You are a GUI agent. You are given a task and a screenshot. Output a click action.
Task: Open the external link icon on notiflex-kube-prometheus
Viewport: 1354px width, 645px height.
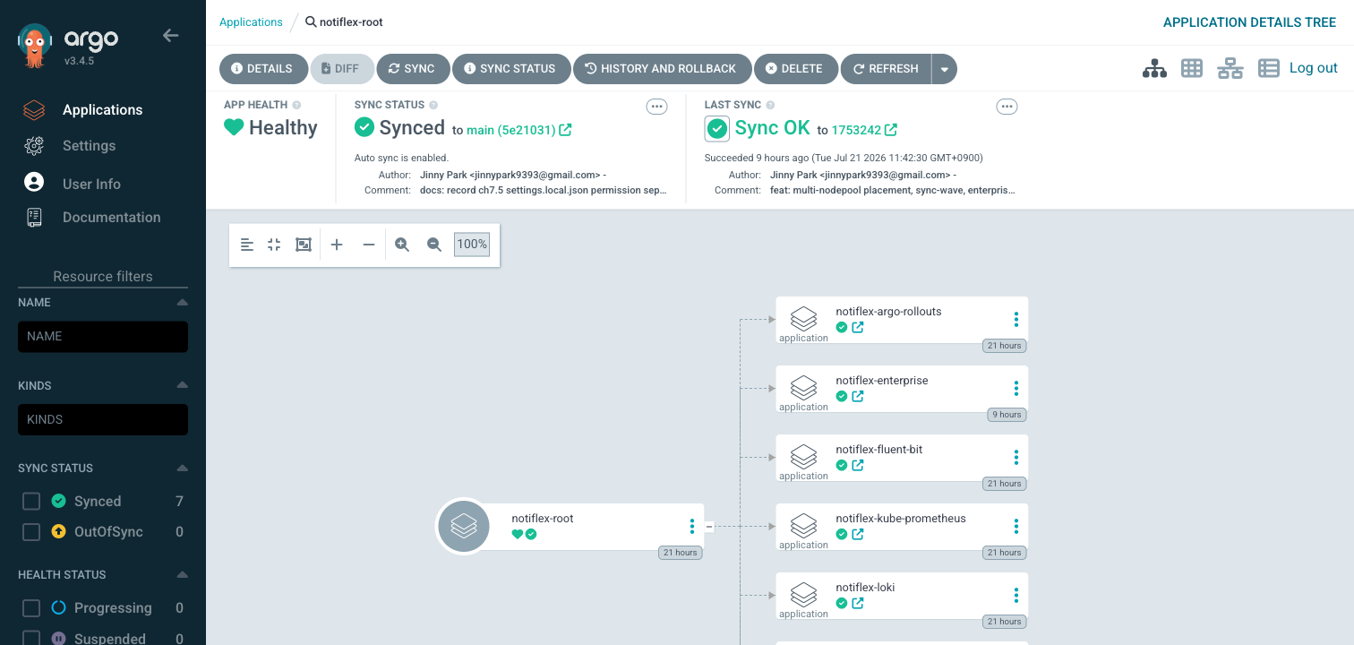click(858, 535)
